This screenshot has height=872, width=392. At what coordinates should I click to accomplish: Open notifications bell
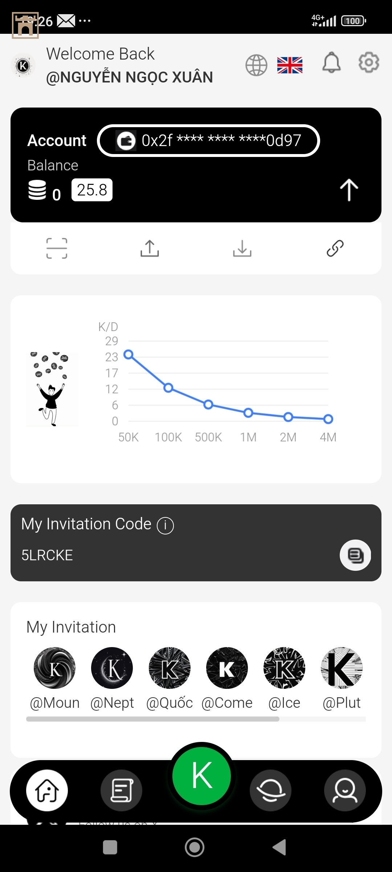click(x=331, y=62)
